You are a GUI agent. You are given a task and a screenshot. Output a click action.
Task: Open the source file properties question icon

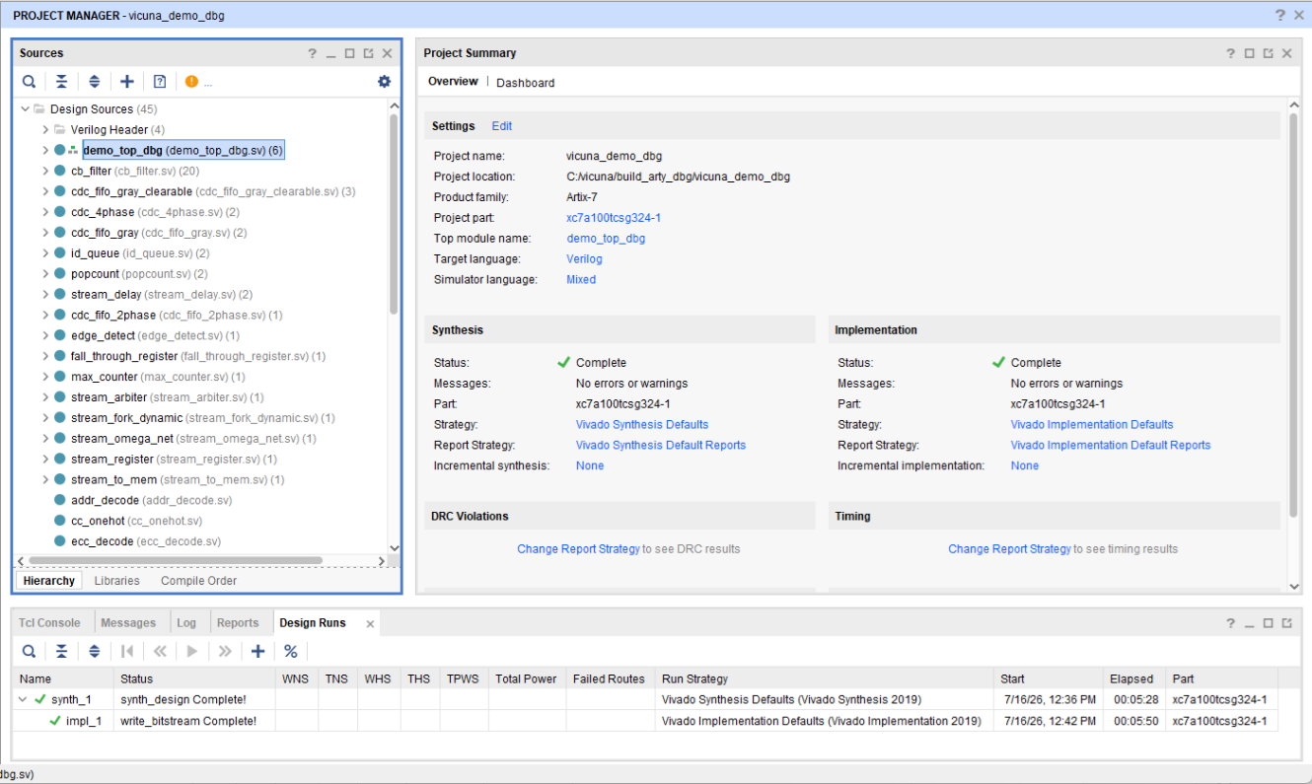(x=160, y=82)
